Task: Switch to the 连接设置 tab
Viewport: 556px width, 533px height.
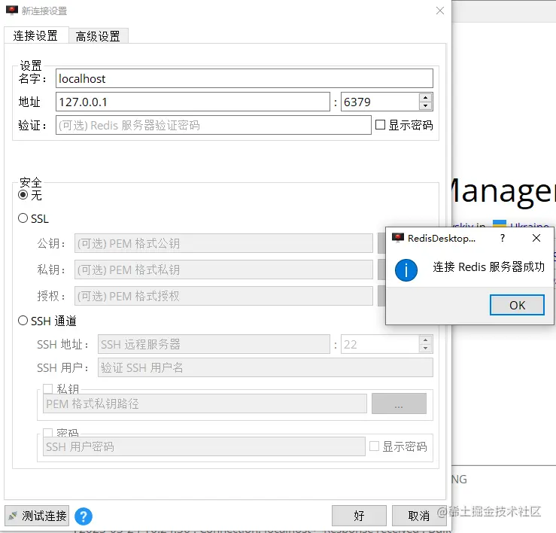Action: click(35, 36)
